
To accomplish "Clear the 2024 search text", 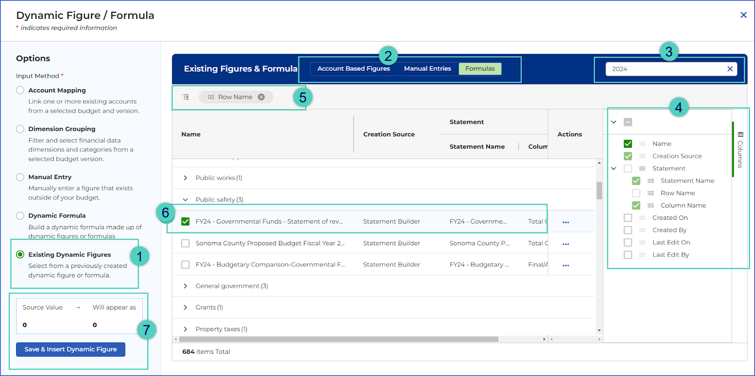I will tap(730, 69).
